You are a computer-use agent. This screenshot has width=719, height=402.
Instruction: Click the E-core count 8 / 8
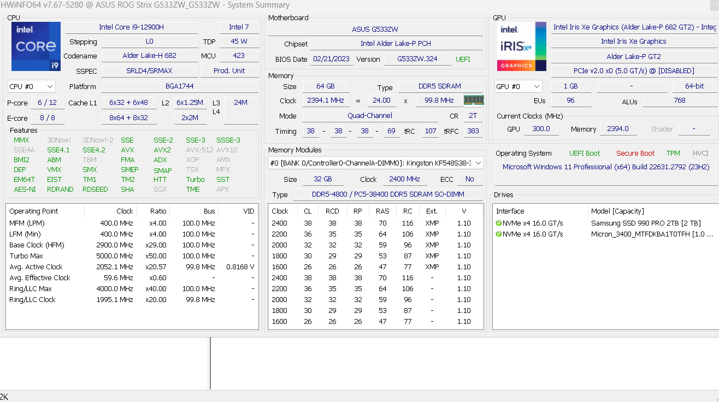click(48, 118)
